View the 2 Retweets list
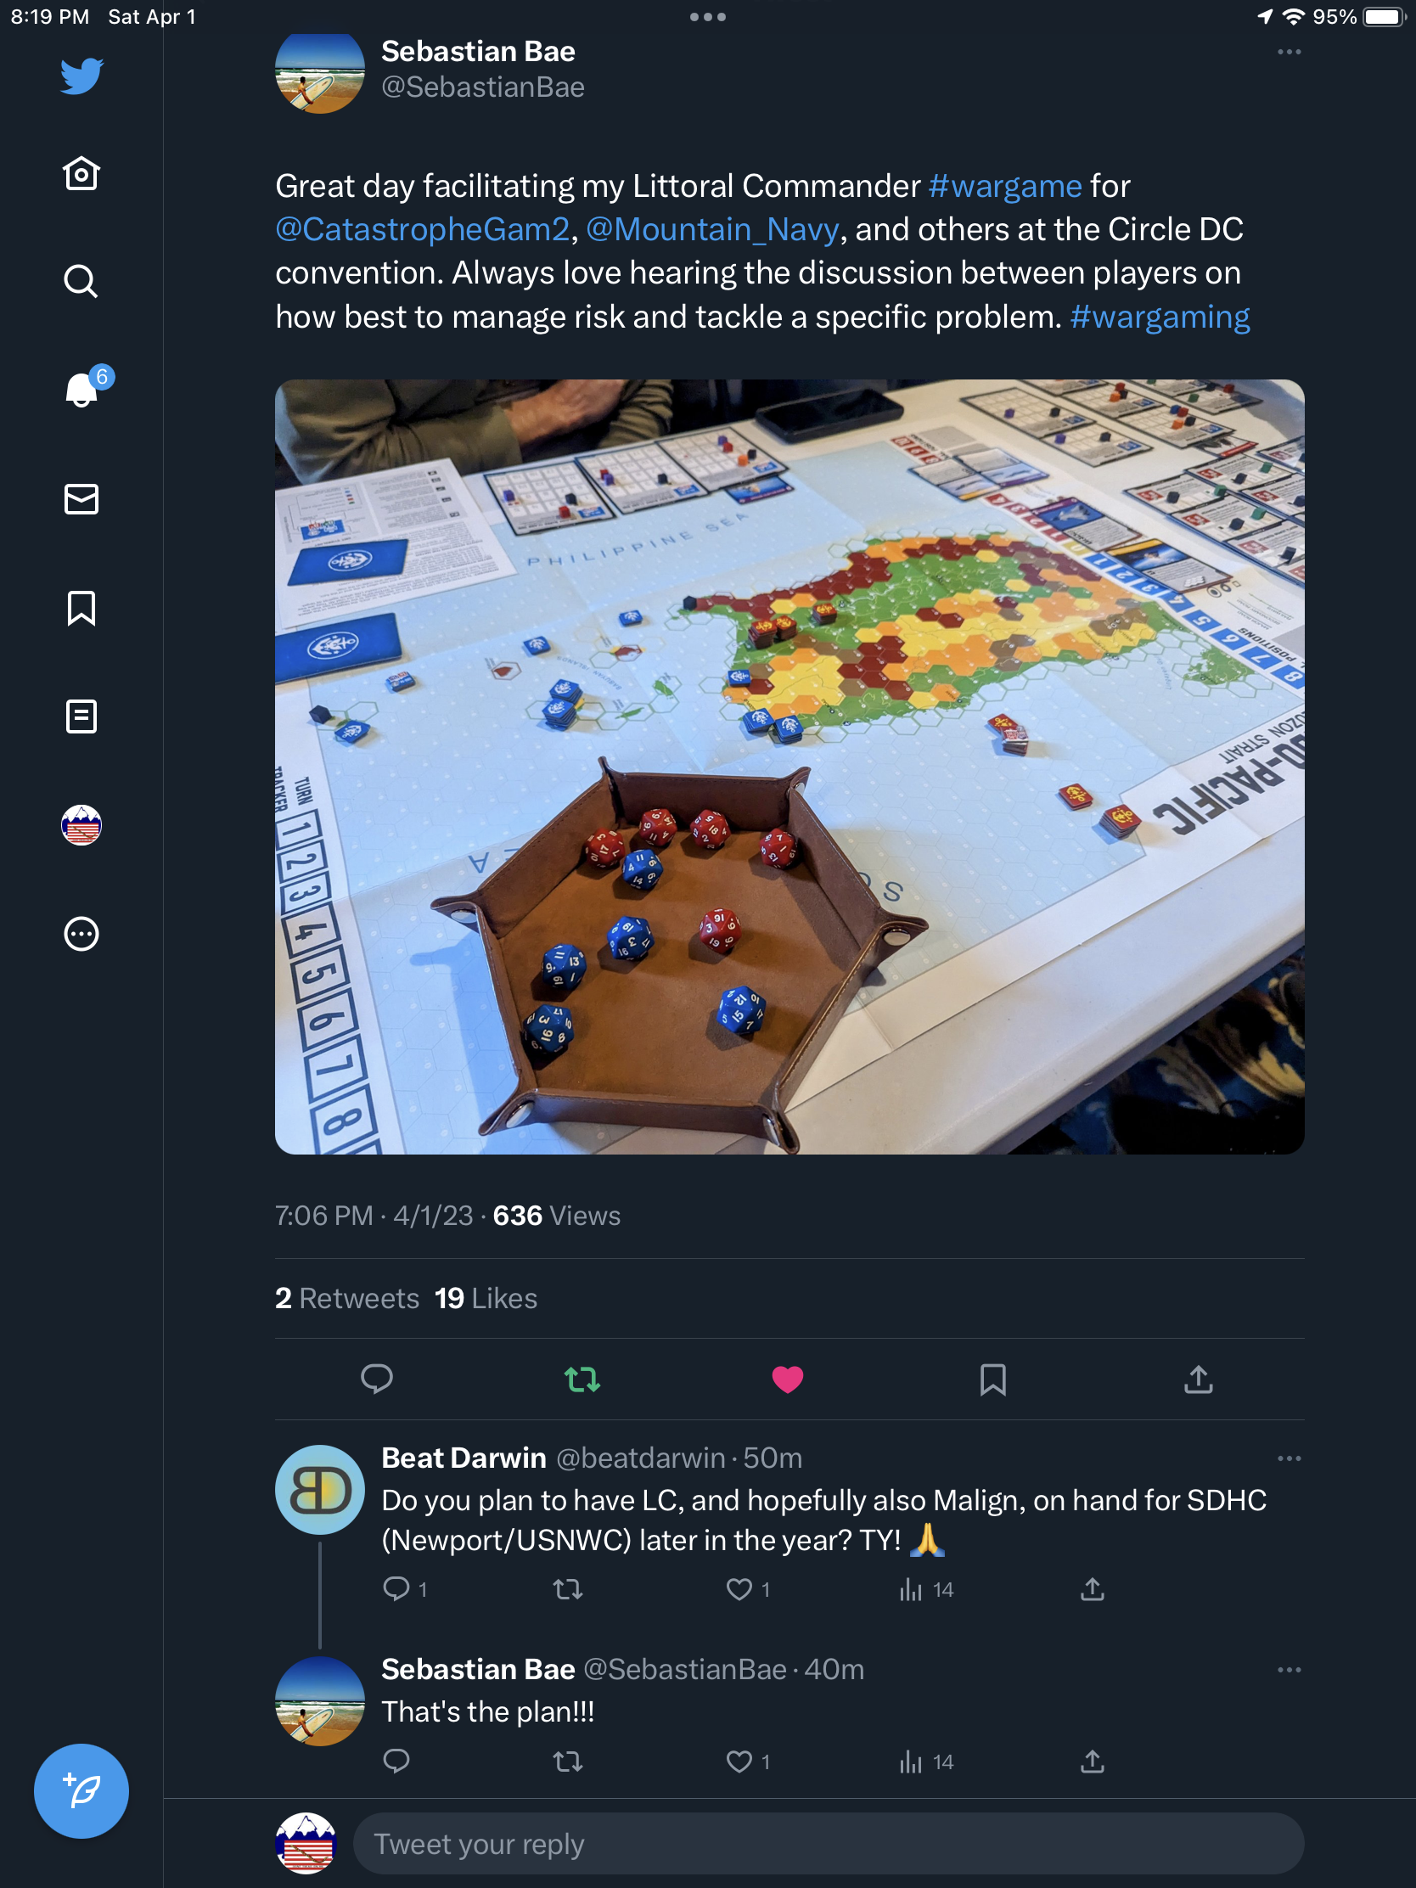This screenshot has width=1416, height=1888. tap(346, 1298)
